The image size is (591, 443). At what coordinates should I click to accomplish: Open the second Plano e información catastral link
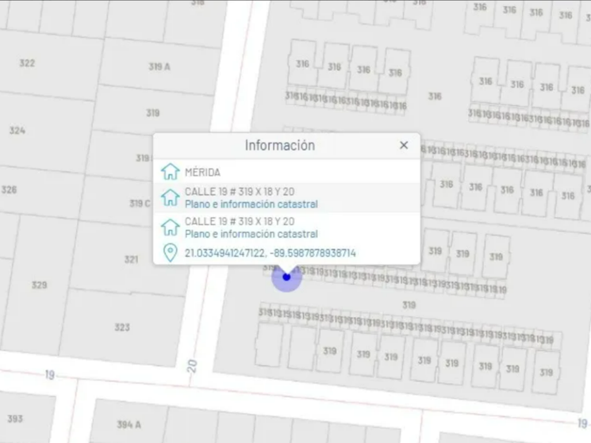pos(251,234)
